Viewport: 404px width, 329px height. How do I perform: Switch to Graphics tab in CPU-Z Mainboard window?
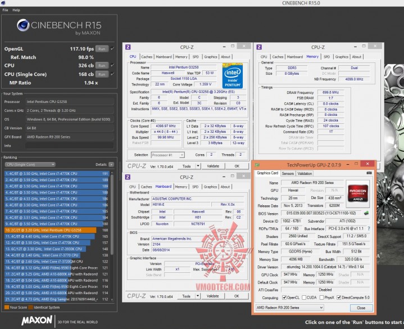(x=210, y=187)
